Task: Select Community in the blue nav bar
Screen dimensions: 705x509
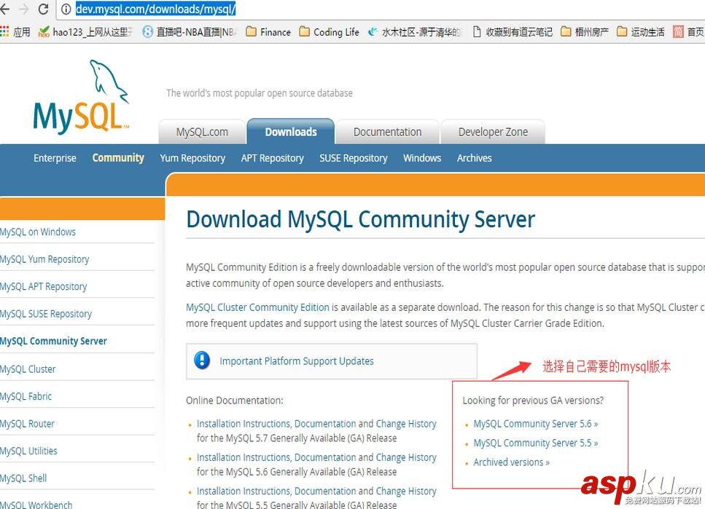Action: coord(118,158)
